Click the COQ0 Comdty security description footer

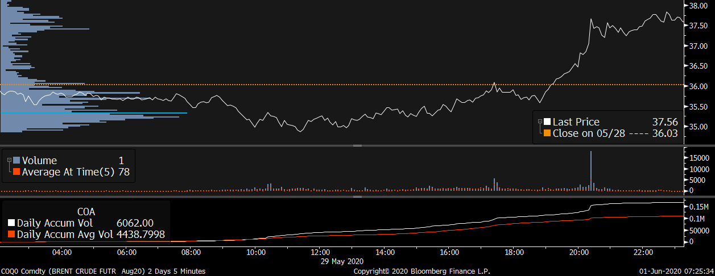[103, 271]
